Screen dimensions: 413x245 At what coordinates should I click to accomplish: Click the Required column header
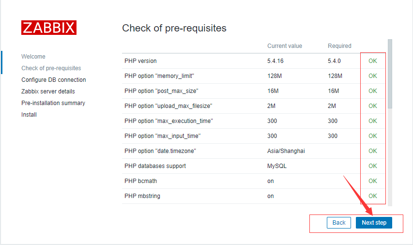click(339, 46)
